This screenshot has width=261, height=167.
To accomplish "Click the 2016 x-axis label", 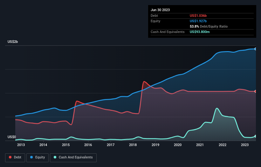I will point(88,145).
